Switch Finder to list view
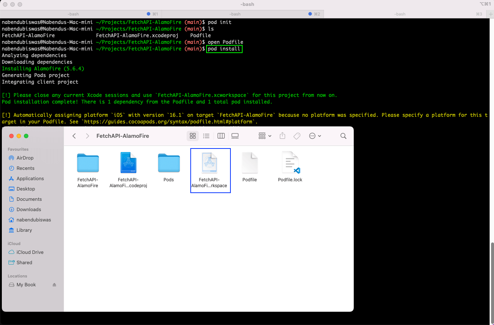Viewport: 494px width, 325px height. point(206,136)
